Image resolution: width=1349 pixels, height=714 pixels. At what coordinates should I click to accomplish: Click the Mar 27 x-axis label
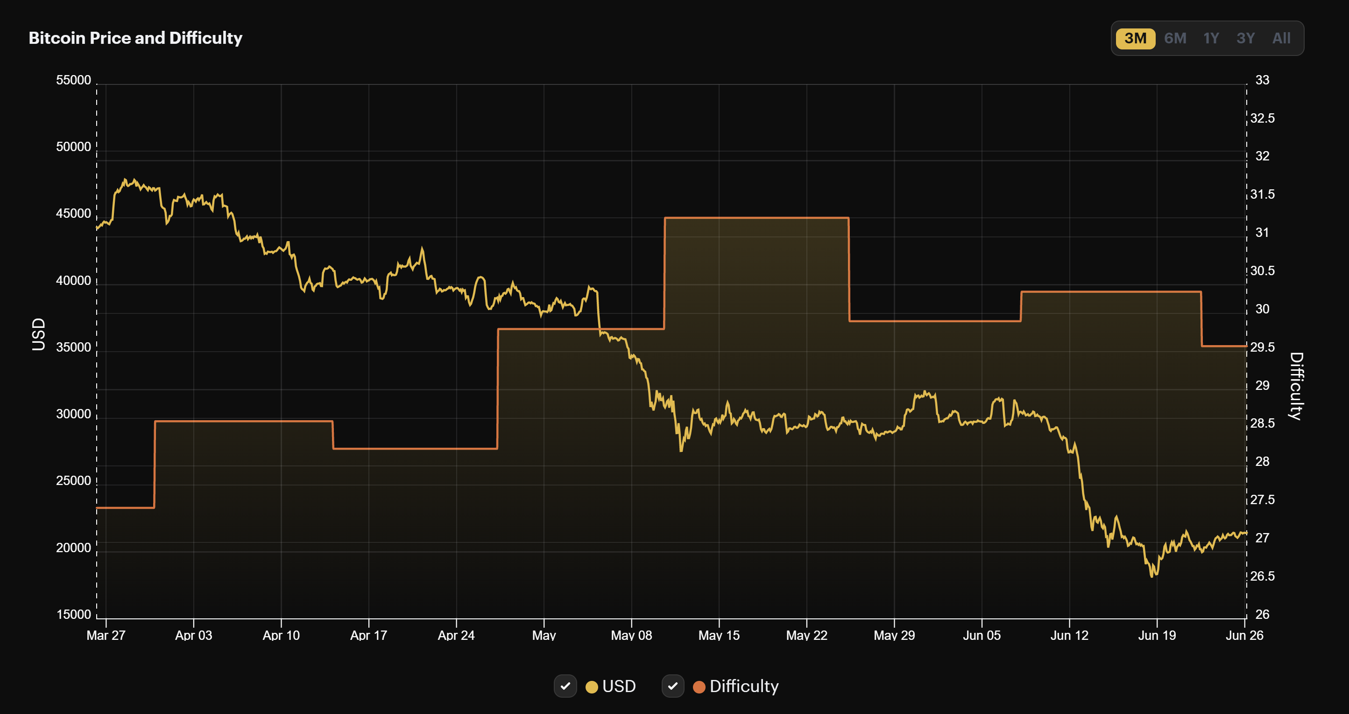106,635
